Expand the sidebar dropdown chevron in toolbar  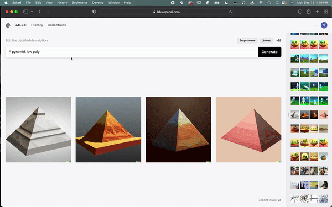click(x=32, y=12)
